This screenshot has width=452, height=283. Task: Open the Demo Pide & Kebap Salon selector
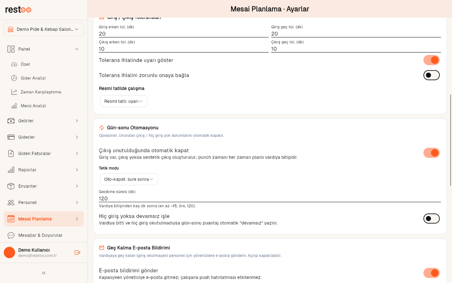(x=44, y=29)
